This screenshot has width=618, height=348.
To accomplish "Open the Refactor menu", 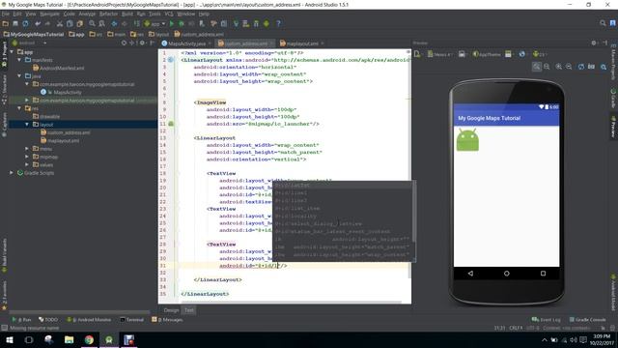I will coord(108,14).
